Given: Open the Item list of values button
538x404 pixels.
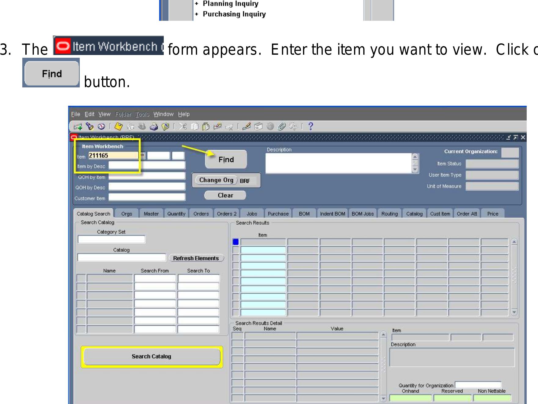Looking at the screenshot, I should (x=142, y=156).
